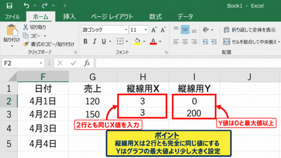Switch to the ホーム tab
The height and width of the screenshot is (158, 281).
point(41,17)
